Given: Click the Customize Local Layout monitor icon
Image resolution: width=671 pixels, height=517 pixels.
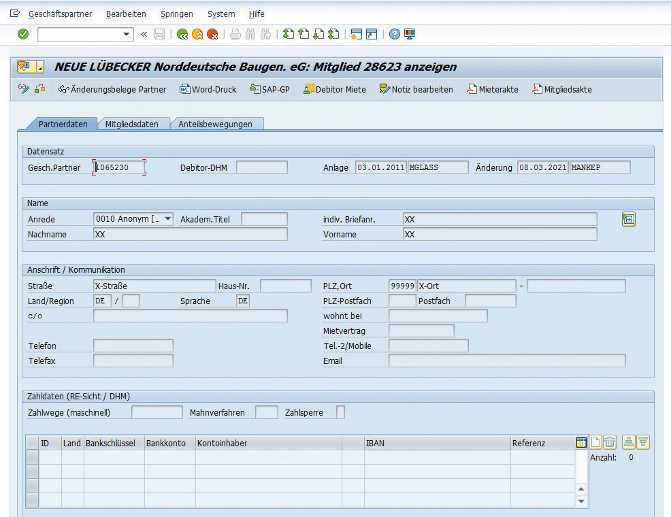Looking at the screenshot, I should pos(410,34).
